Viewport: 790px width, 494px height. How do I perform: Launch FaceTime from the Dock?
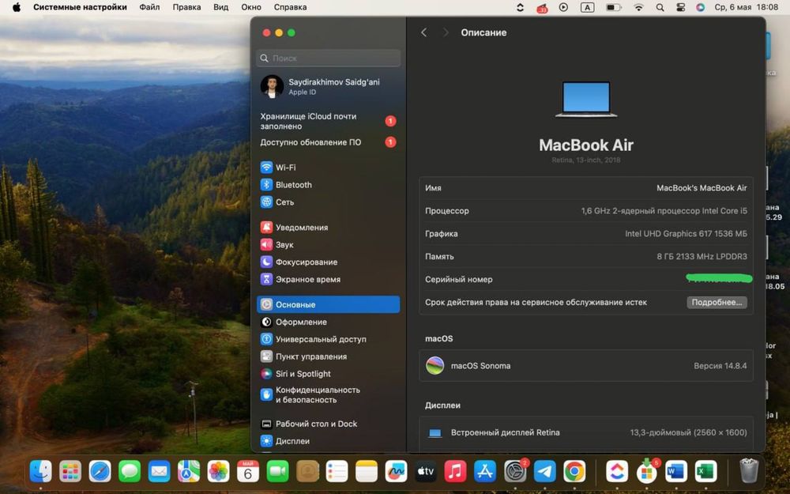277,472
